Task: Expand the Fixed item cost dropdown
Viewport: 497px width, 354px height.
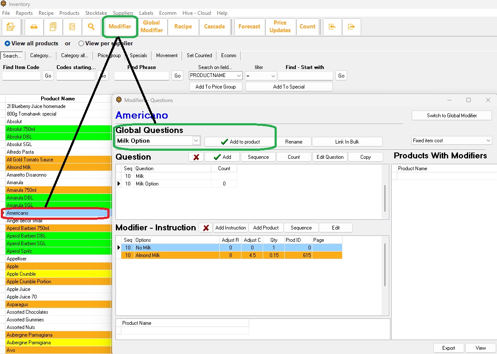Action: (489, 140)
